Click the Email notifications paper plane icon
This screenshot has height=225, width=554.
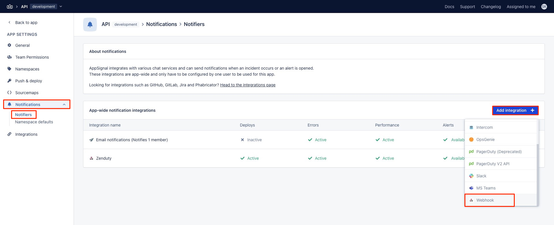(x=91, y=140)
